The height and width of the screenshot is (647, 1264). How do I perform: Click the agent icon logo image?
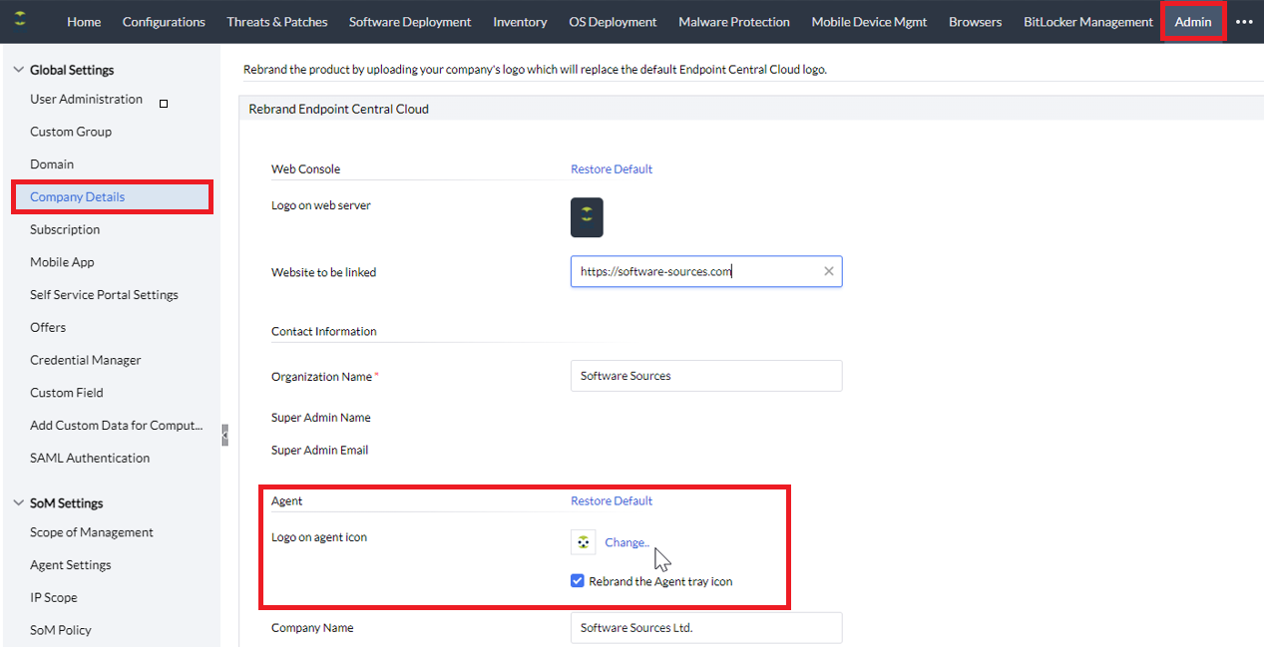pyautogui.click(x=584, y=542)
